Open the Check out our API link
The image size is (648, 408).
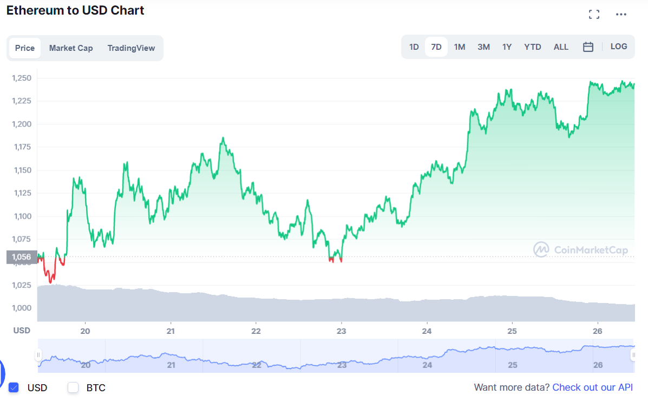click(592, 387)
